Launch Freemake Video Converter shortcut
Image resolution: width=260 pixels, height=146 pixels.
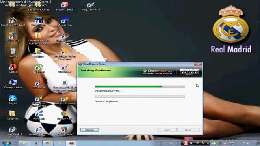pos(65,54)
